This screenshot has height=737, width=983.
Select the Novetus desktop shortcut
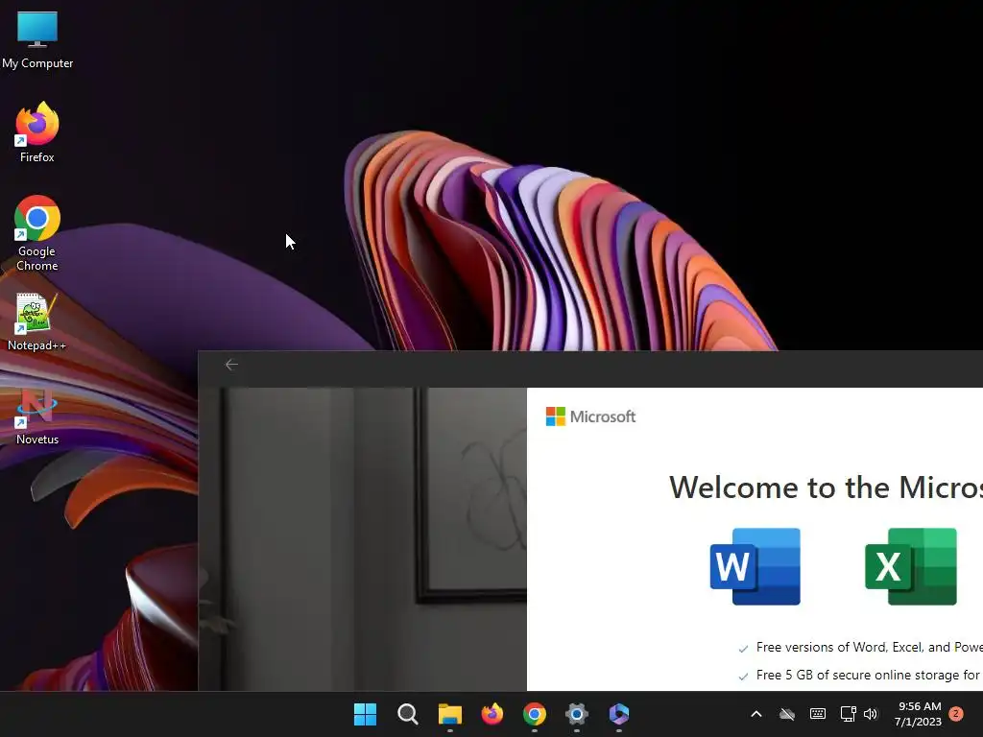37,416
